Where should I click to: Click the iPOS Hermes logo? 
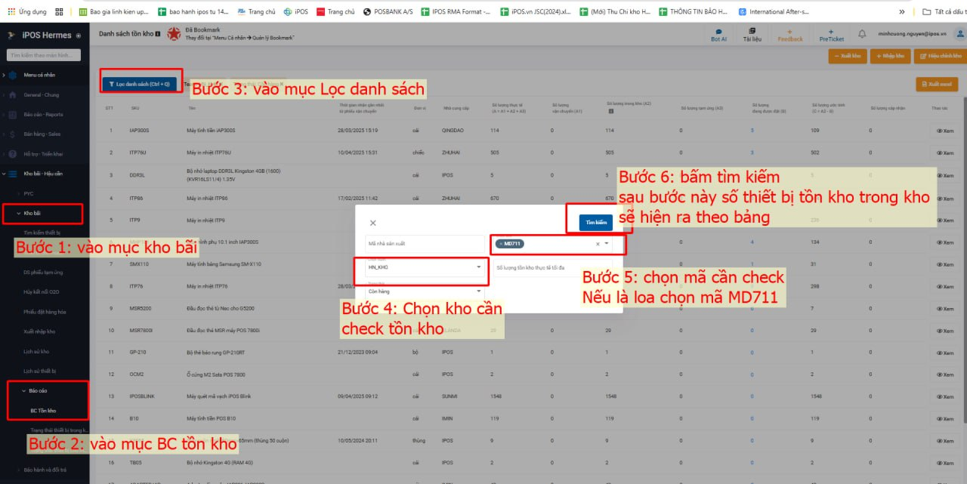click(x=11, y=35)
